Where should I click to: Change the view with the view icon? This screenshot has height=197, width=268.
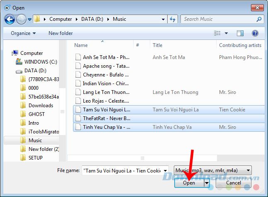217,33
